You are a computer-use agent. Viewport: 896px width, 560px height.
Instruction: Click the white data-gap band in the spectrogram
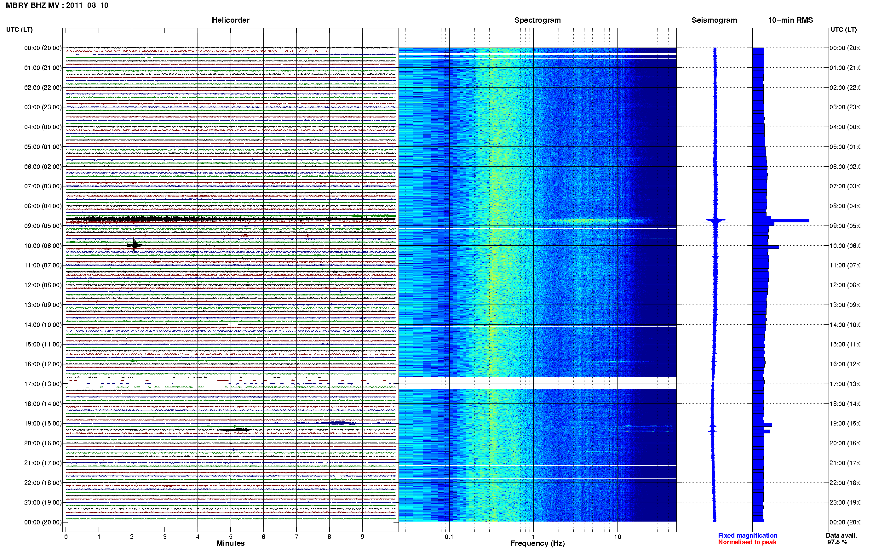click(x=537, y=383)
